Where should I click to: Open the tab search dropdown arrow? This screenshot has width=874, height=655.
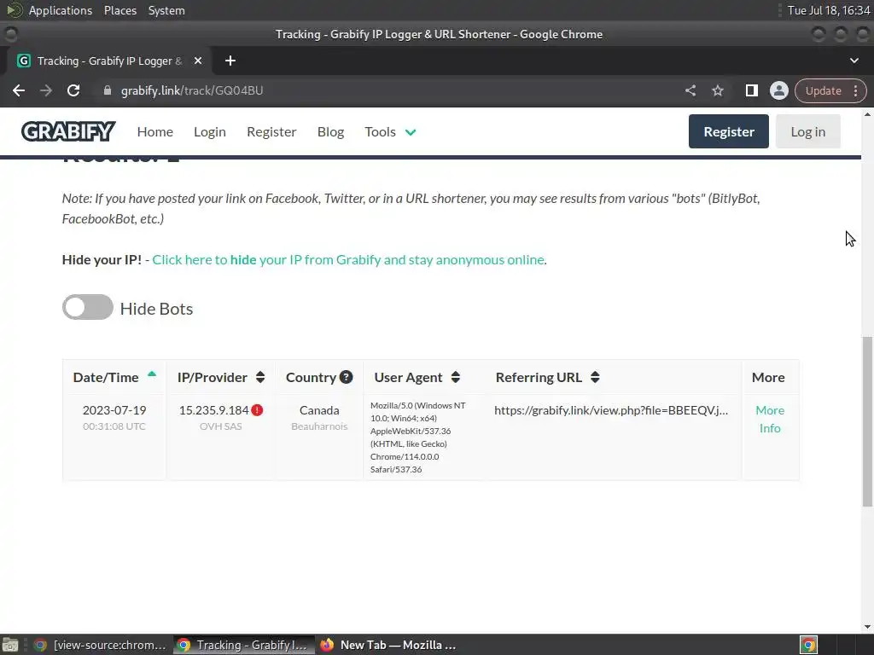click(x=854, y=61)
